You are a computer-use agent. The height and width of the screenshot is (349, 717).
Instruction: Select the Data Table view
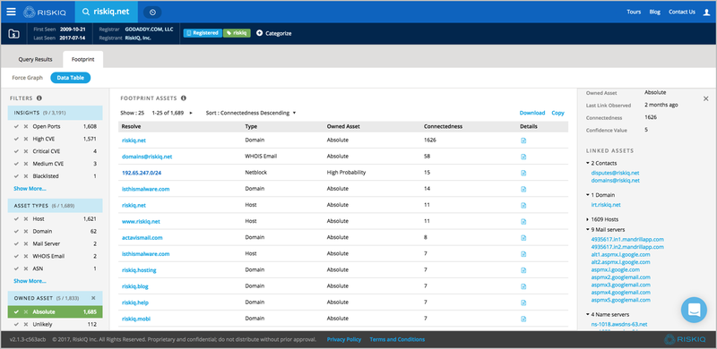pos(71,78)
